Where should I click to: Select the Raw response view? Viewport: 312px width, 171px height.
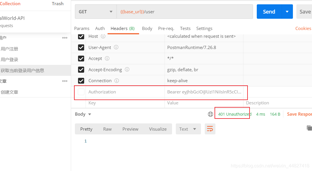(x=108, y=129)
